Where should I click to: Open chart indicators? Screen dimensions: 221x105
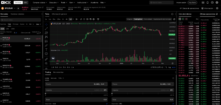point(81,19)
